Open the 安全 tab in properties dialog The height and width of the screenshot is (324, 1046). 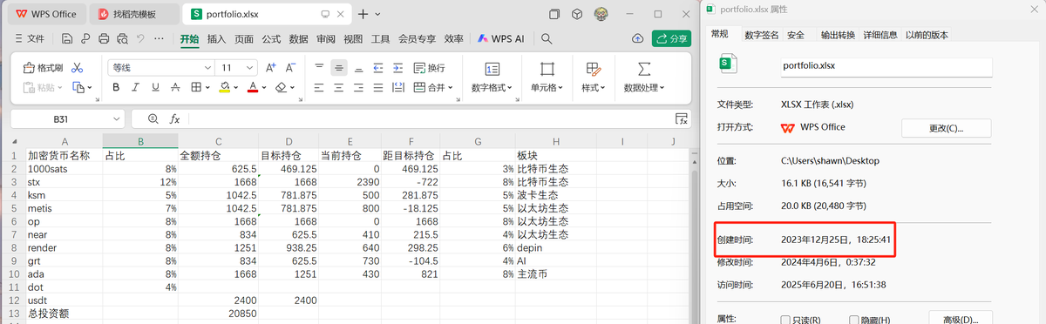tap(795, 35)
